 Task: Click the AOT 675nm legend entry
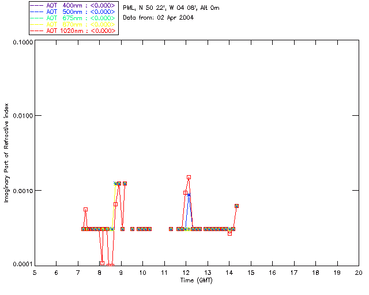[73, 18]
